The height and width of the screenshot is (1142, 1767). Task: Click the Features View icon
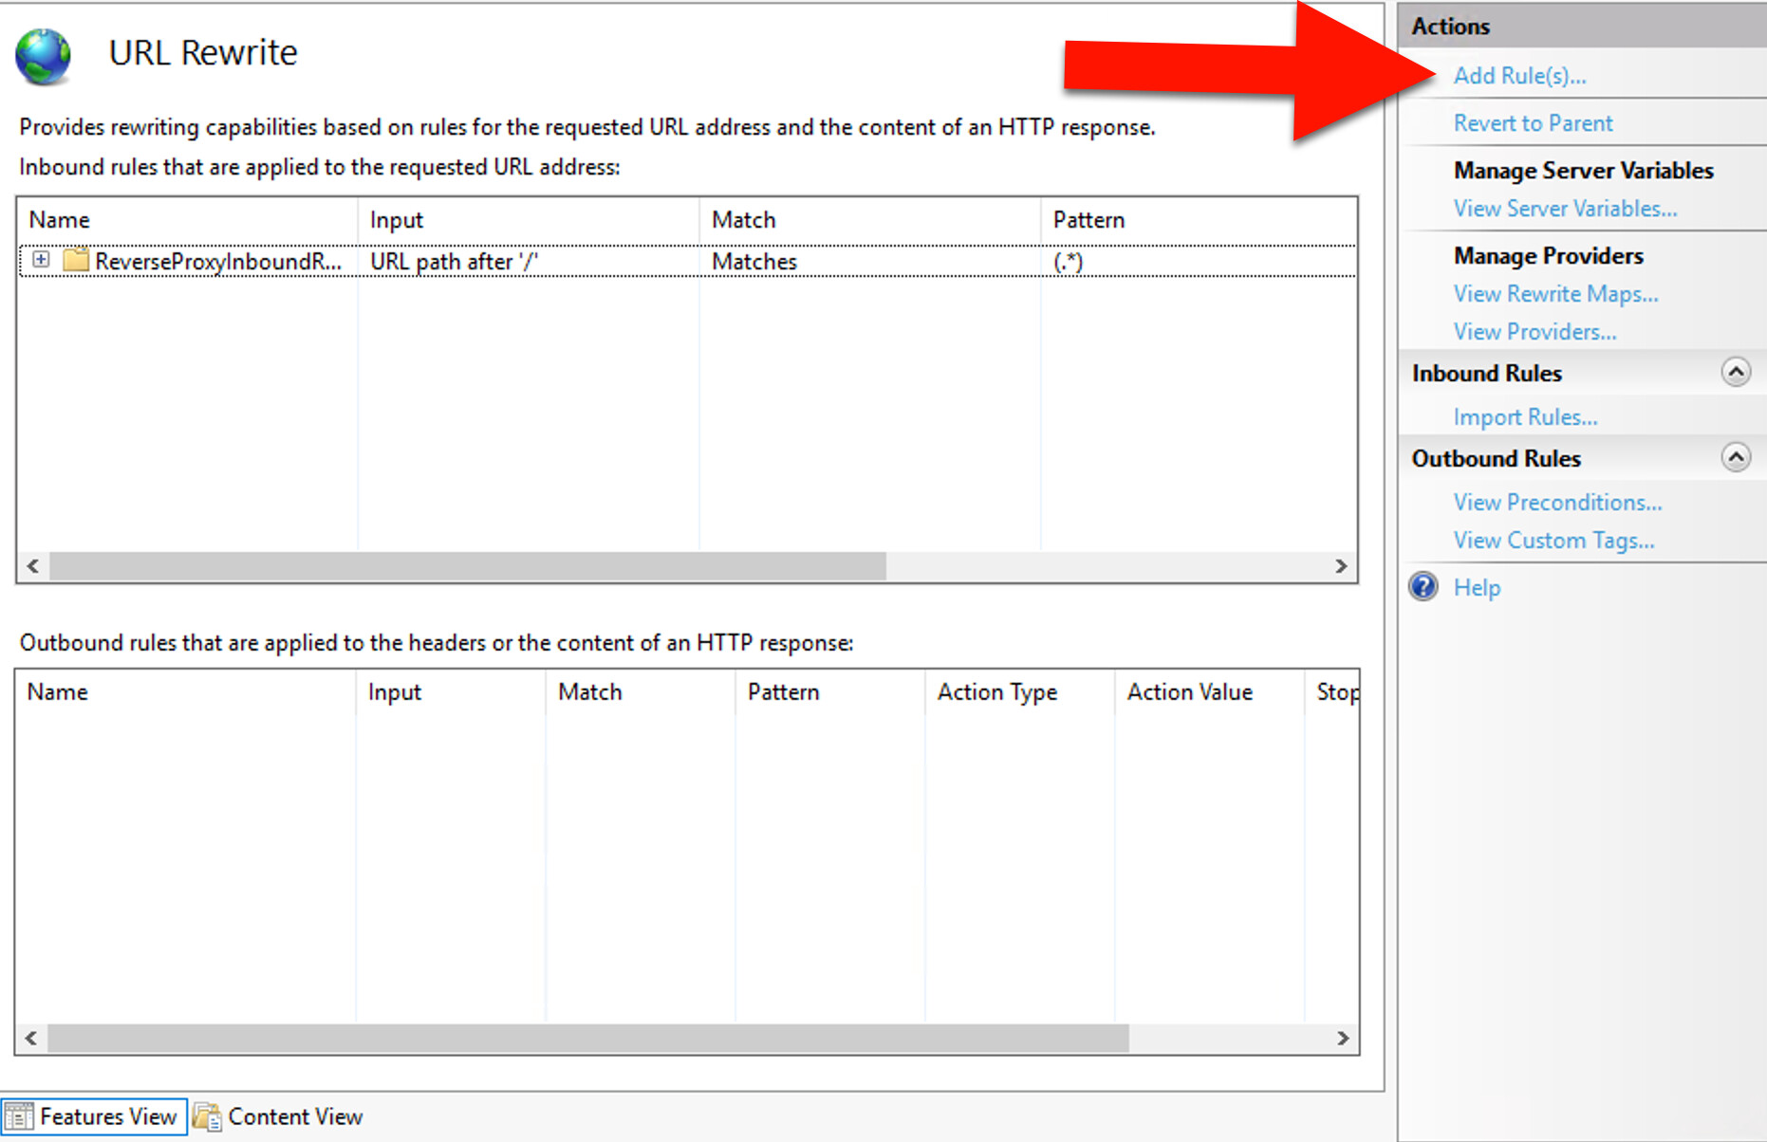(x=18, y=1116)
